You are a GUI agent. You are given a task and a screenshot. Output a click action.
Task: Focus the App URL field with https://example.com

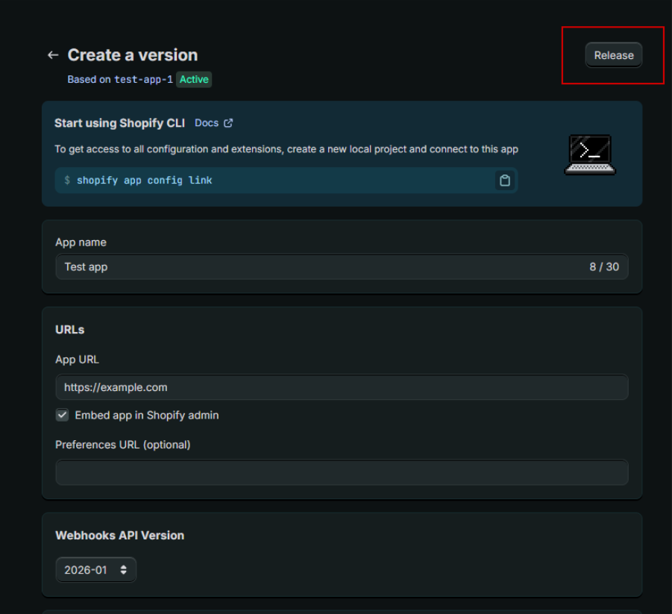342,387
